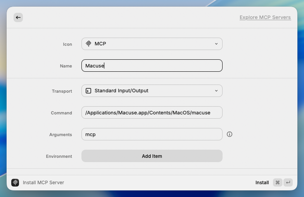The width and height of the screenshot is (304, 197).
Task: Click the Environment label
Action: tap(59, 156)
